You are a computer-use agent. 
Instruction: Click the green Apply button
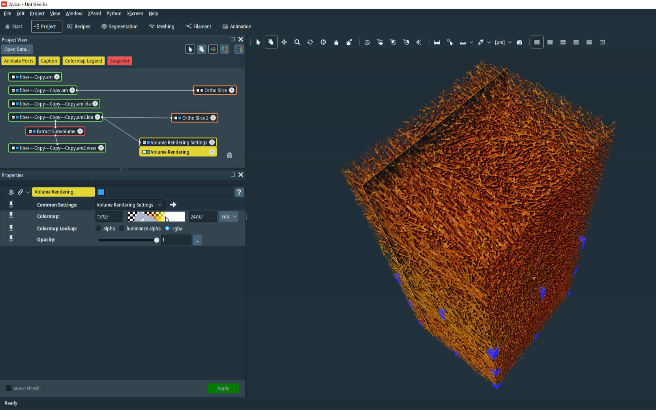(223, 388)
